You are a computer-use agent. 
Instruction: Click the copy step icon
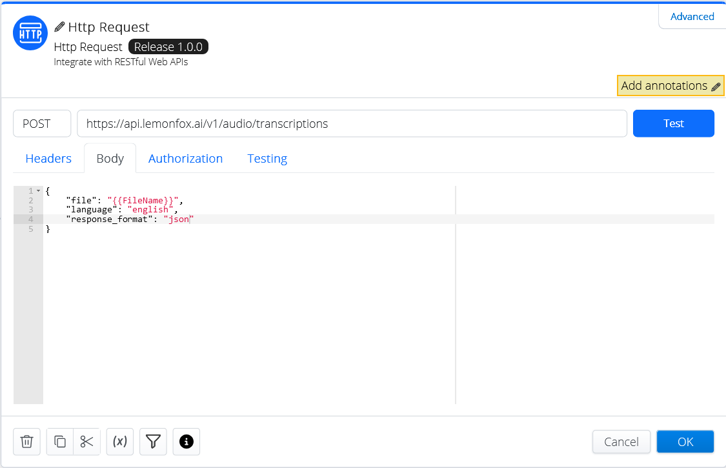(60, 442)
